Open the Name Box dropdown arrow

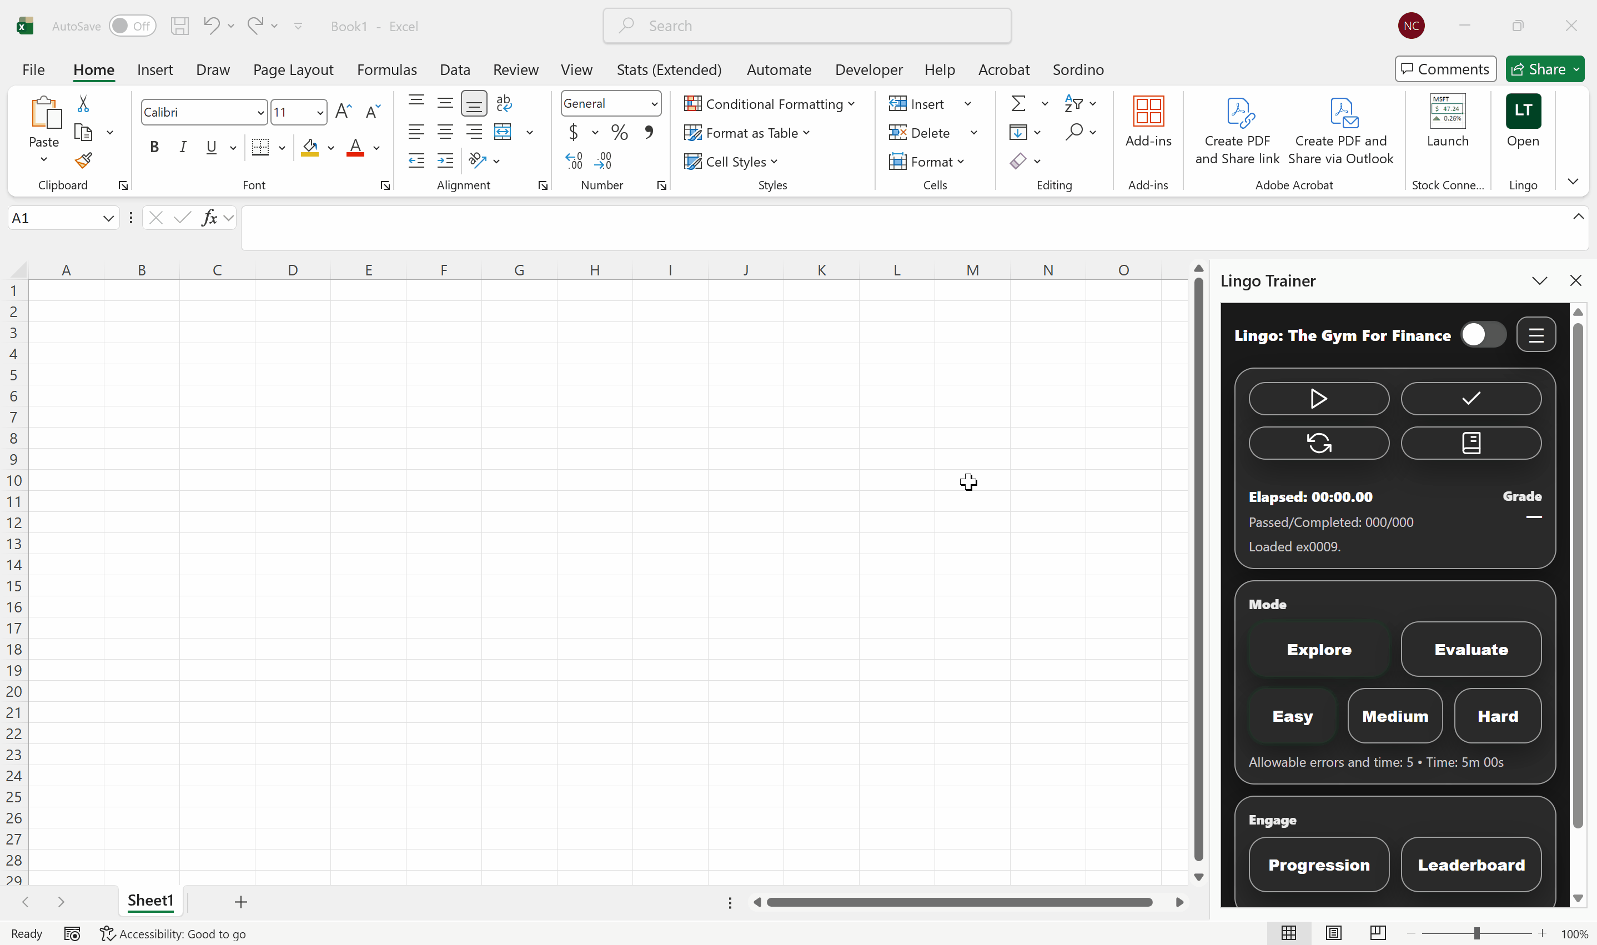[x=108, y=218]
